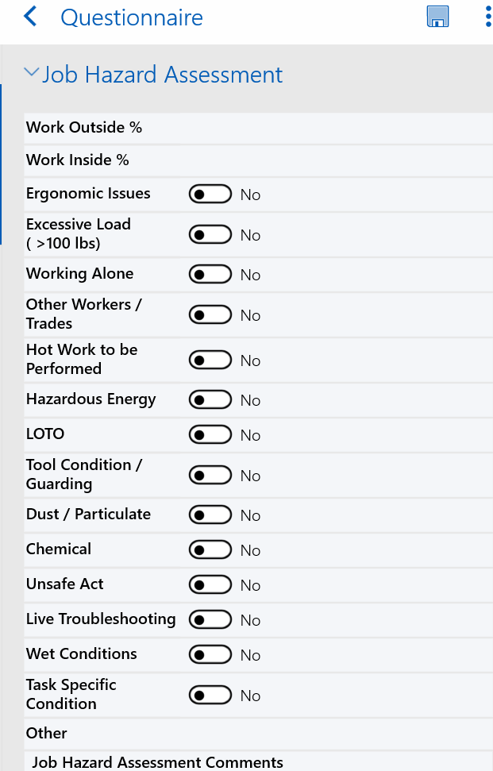The height and width of the screenshot is (771, 493).
Task: Go back using the header arrow
Action: (x=30, y=17)
